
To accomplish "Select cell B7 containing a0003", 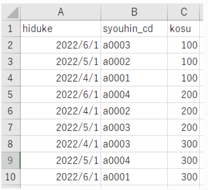I will (134, 127).
